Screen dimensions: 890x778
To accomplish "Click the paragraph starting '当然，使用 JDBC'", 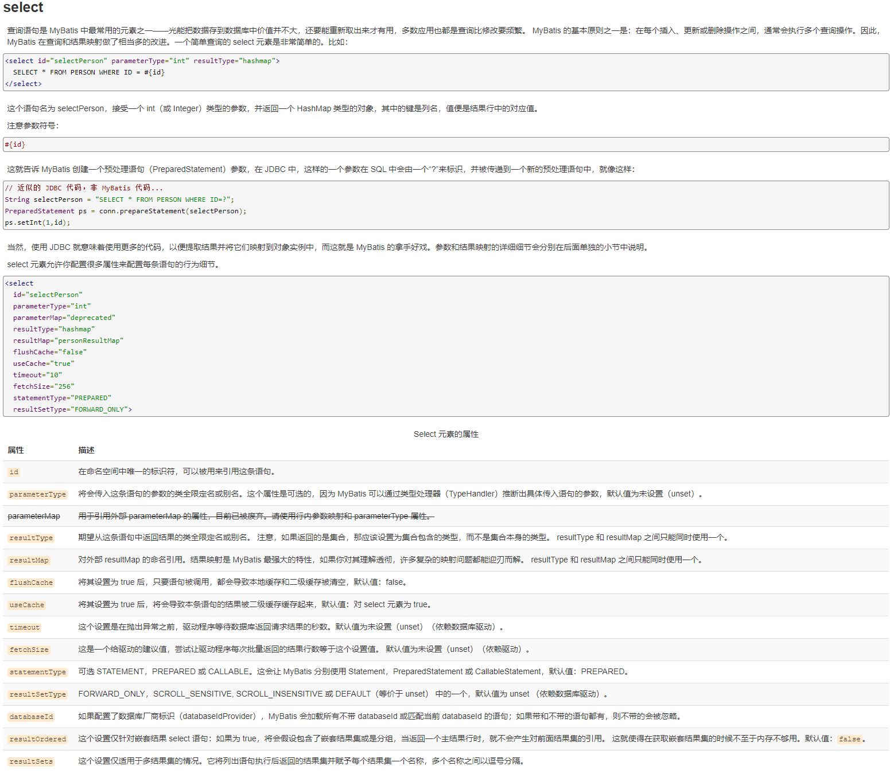I will click(329, 247).
